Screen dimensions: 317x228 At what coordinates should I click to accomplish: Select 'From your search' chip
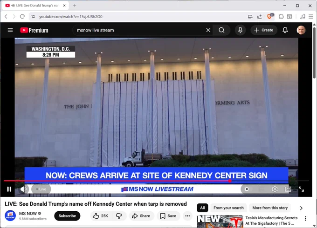coord(228,208)
